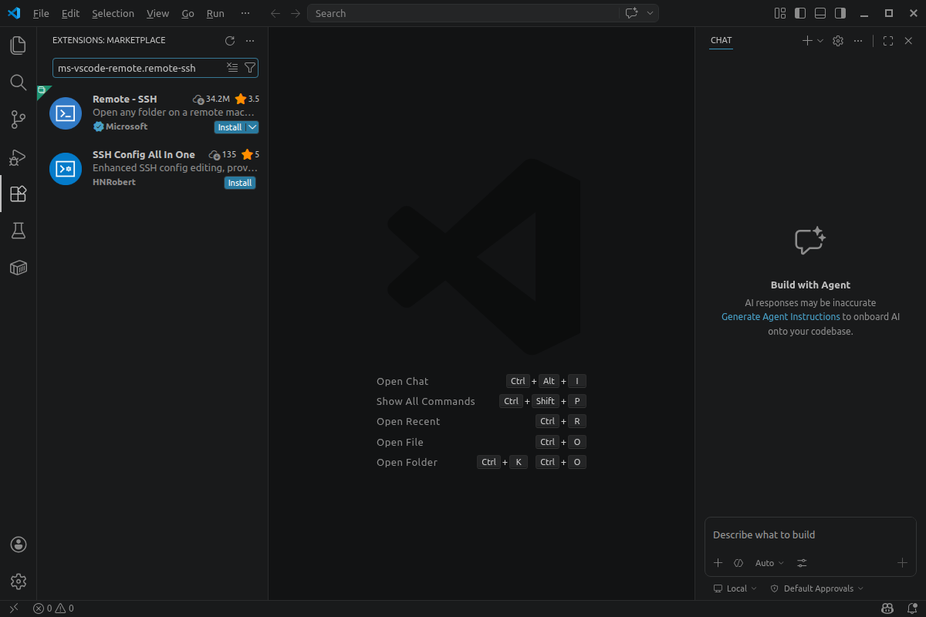This screenshot has width=926, height=617.
Task: Select SSH Config All In One title
Action: point(144,154)
